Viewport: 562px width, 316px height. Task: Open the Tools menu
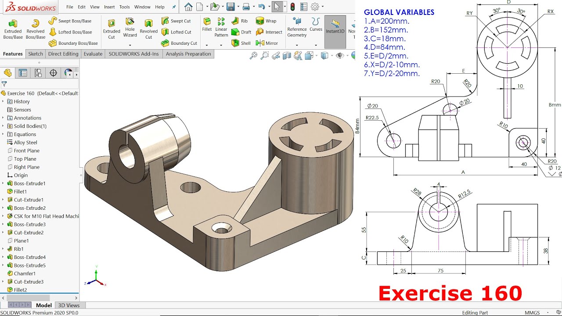125,7
